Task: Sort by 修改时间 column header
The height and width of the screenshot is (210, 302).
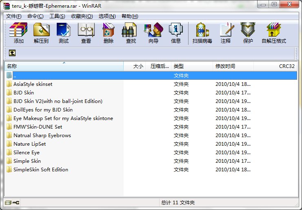Action: pyautogui.click(x=233, y=66)
